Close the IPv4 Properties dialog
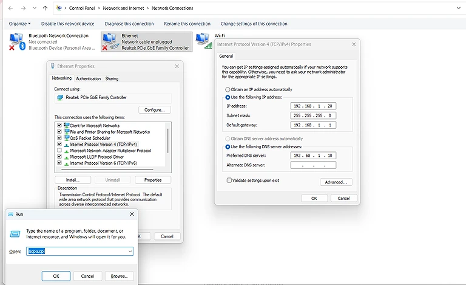 [354, 44]
